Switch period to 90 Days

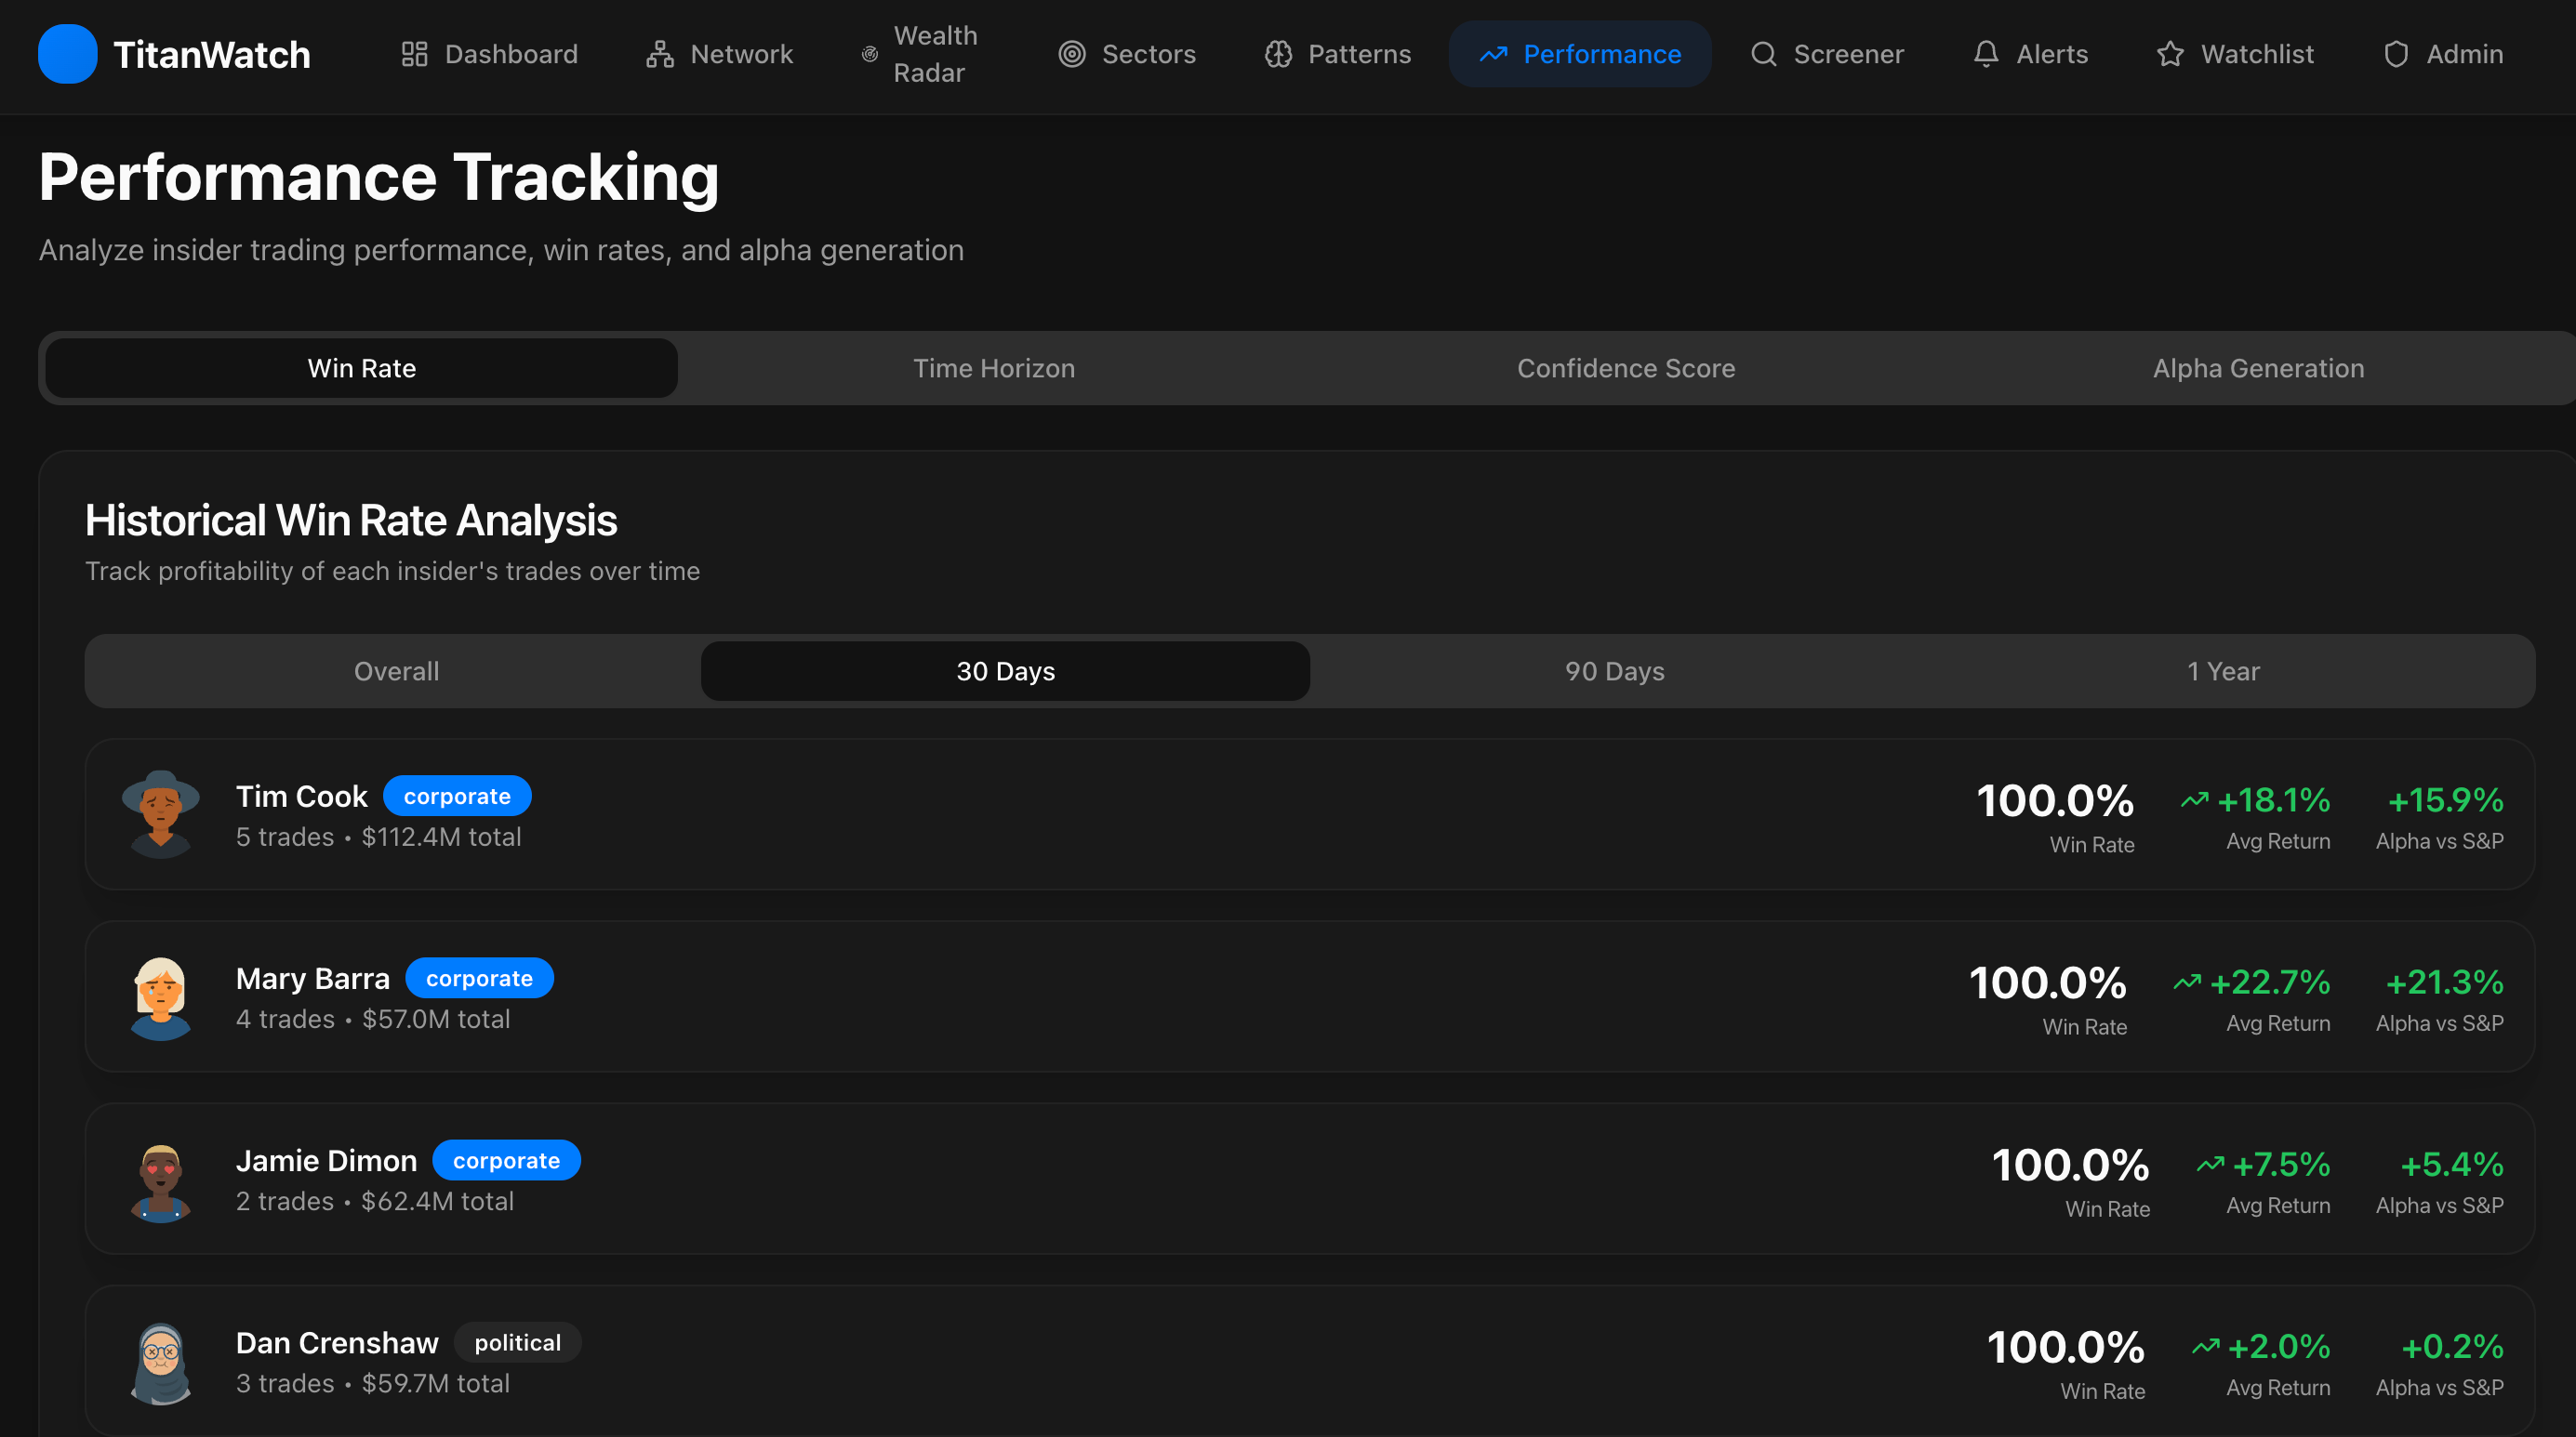click(1614, 671)
